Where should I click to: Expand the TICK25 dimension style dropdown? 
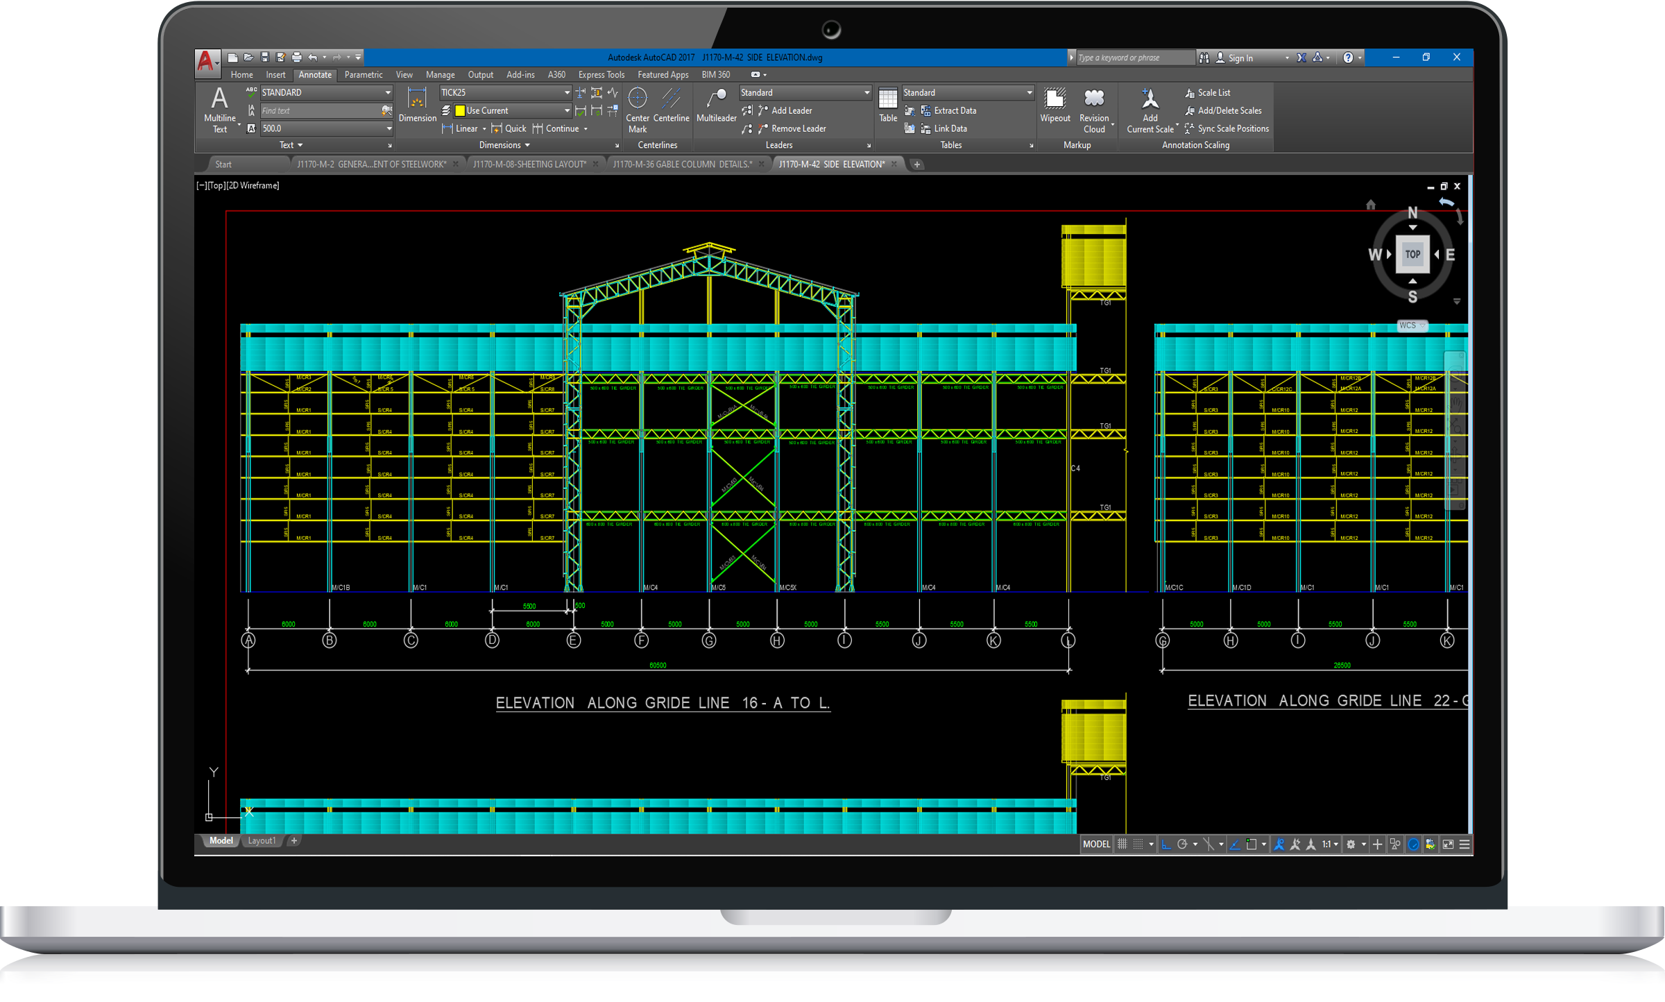click(567, 92)
